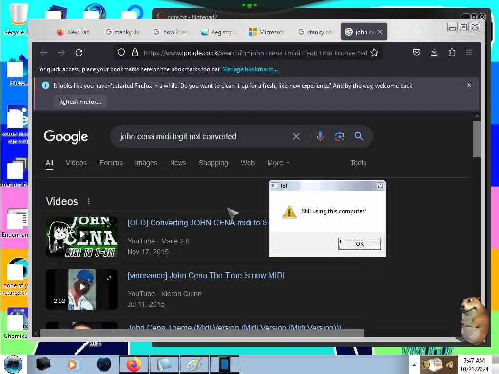Expand the list all tabs chevron
Image resolution: width=499 pixels, height=374 pixels.
(x=417, y=32)
